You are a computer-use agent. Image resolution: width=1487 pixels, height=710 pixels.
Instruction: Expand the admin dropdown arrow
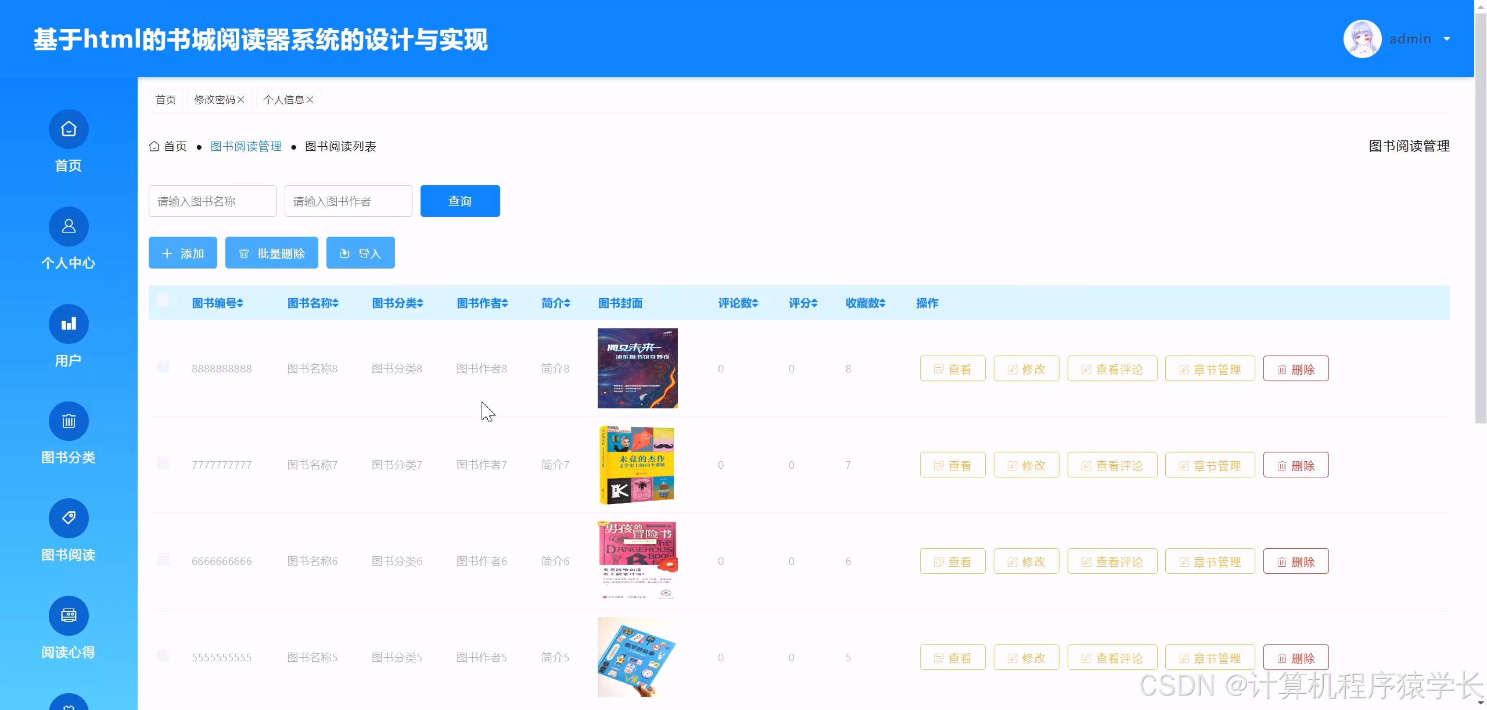click(x=1446, y=39)
